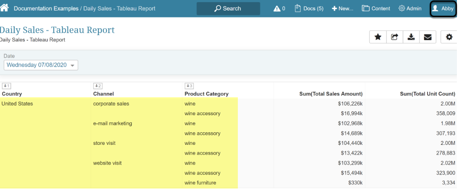Open report settings gear icon
Viewport: 463px width, 192px height.
[449, 38]
